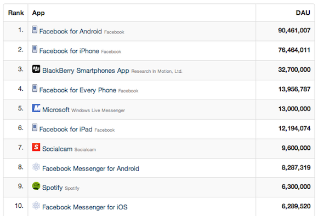The image size is (318, 216).
Task: Click the Windows Live Messenger developer label
Action: (x=98, y=110)
